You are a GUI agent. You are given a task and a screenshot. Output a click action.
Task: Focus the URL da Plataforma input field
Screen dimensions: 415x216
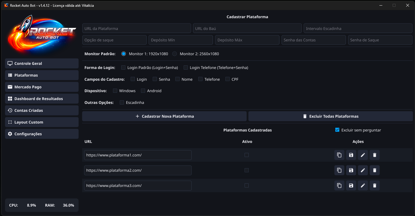(137, 28)
